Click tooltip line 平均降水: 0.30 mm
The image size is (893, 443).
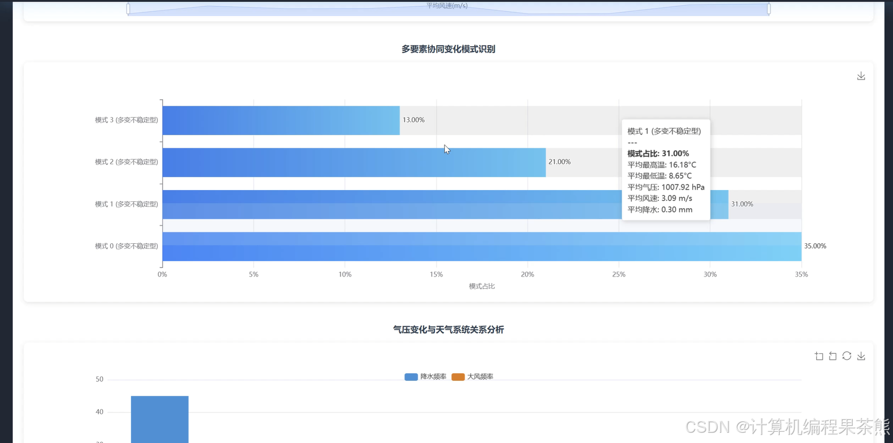pos(660,209)
